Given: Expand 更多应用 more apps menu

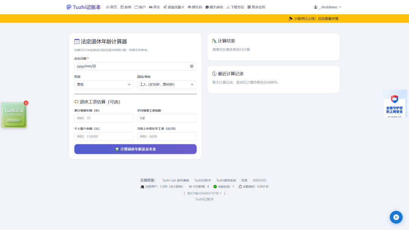Looking at the screenshot, I should point(256,7).
